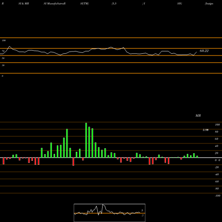Click the MR axis label 80
The width and height of the screenshot is (222, 222).
tap(217, 132)
